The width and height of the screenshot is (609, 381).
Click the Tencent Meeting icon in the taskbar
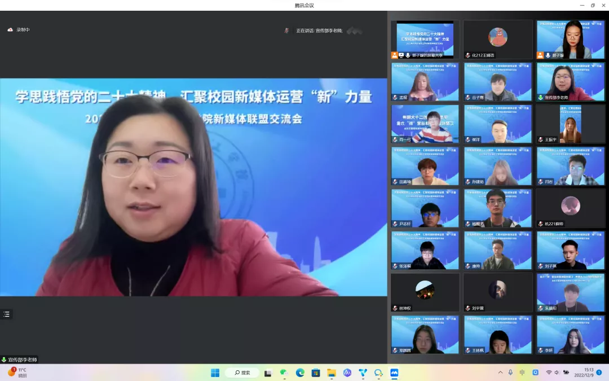coord(394,373)
